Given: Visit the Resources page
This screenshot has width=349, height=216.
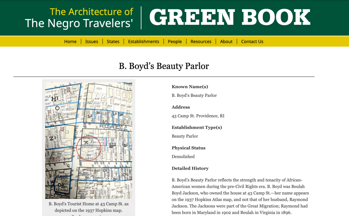Looking at the screenshot, I should click(201, 42).
